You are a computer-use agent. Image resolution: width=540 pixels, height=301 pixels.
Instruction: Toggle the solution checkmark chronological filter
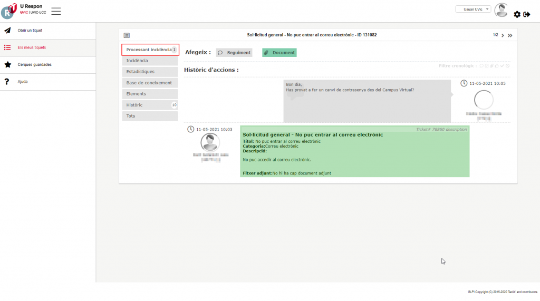pos(502,66)
